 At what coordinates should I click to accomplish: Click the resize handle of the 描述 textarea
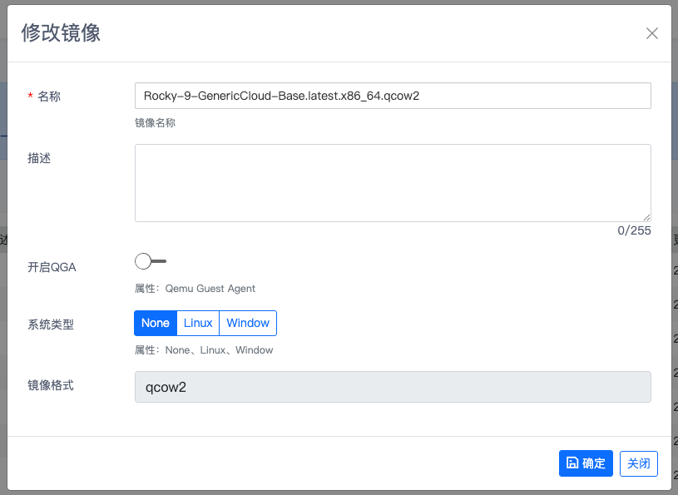pyautogui.click(x=646, y=217)
